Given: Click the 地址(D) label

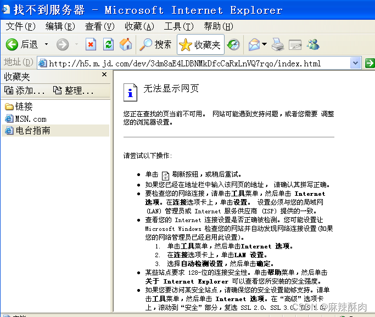Looking at the screenshot, I should pos(19,62).
